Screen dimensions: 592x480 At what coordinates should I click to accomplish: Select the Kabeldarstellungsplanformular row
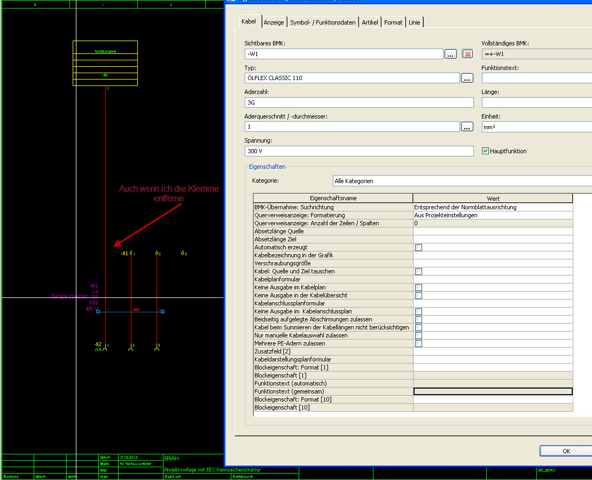click(x=413, y=360)
